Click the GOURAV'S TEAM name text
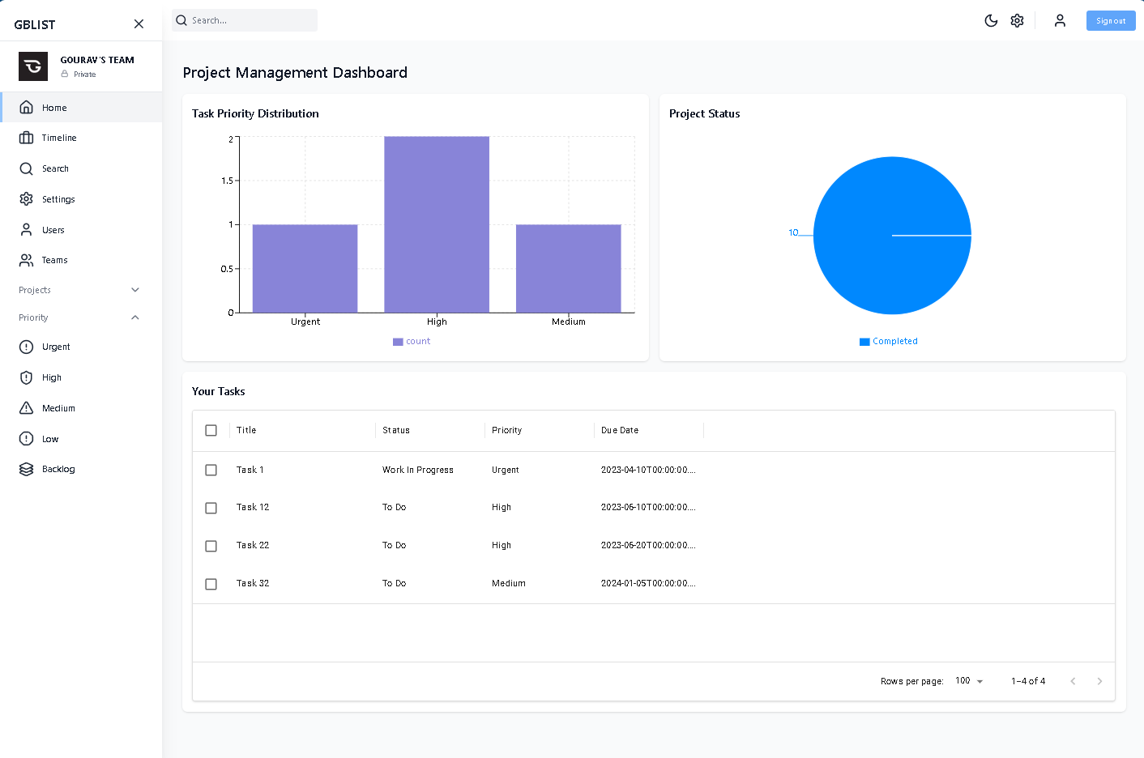Screen dimensions: 1144x758 click(x=97, y=60)
